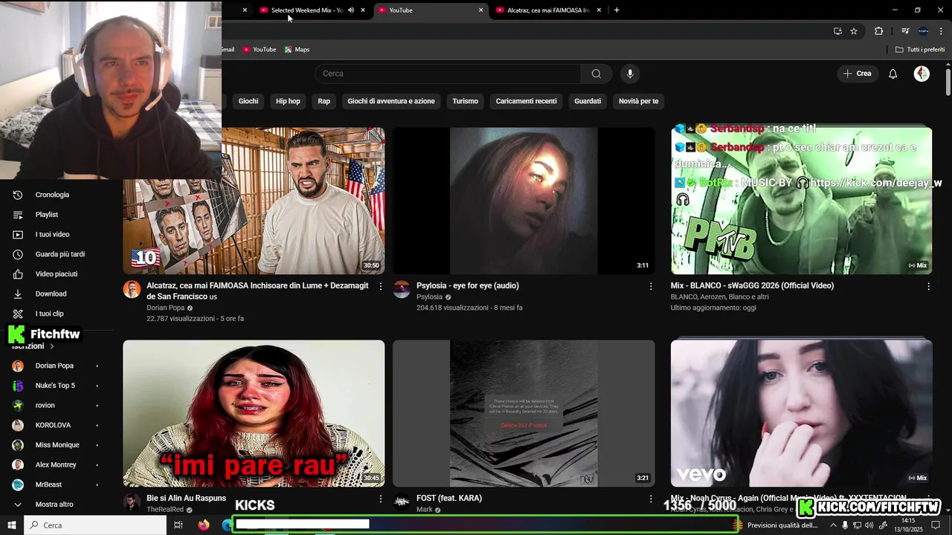Open options menu for Bie si Alin video

(381, 499)
